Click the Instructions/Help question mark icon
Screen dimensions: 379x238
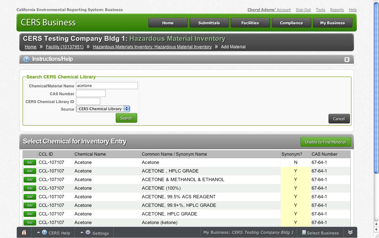(x=27, y=59)
